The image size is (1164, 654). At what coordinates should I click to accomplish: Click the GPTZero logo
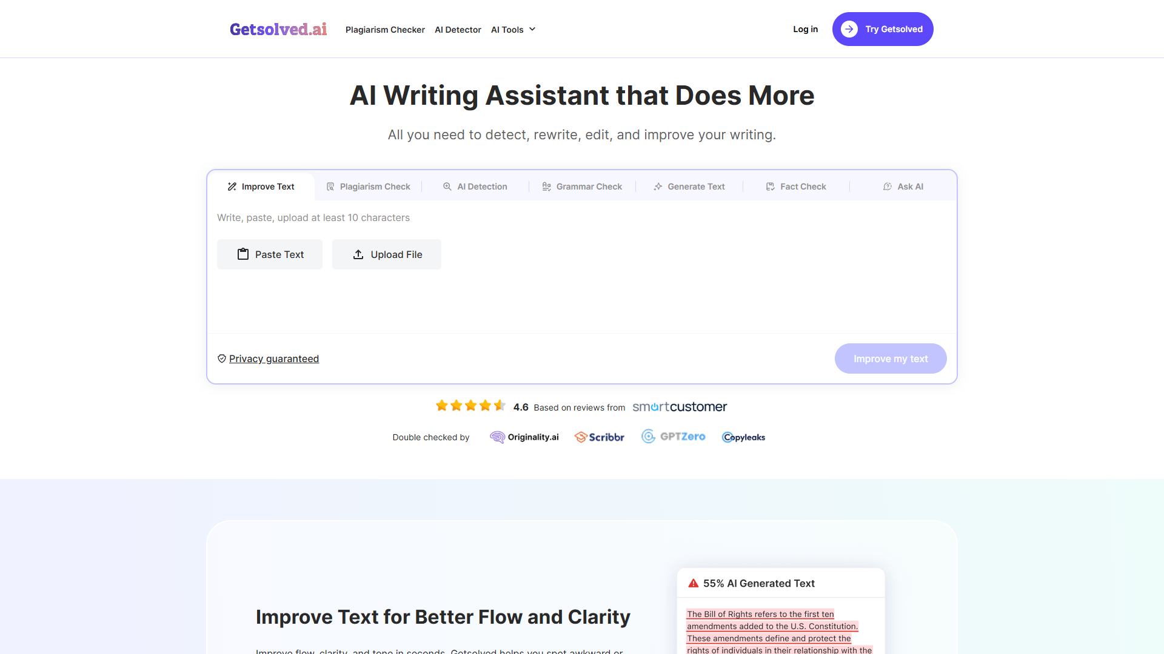pos(674,437)
